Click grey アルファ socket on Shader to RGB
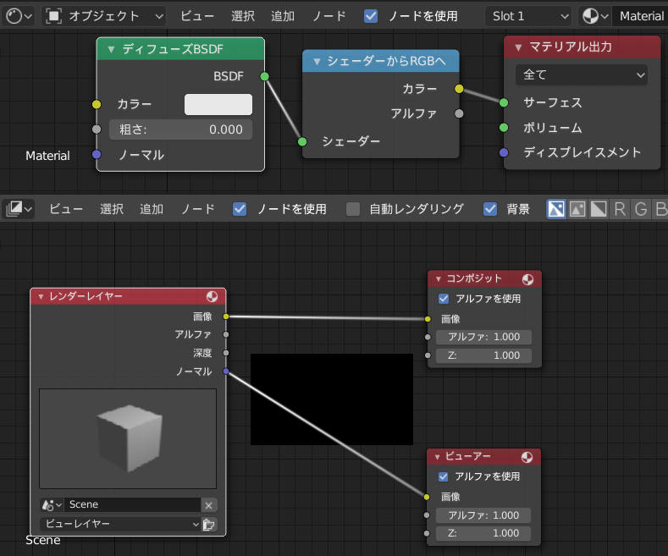Image resolution: width=668 pixels, height=556 pixels. click(x=459, y=113)
